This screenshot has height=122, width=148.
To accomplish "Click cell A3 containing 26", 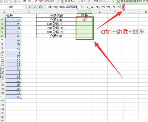I will click(x=13, y=24).
